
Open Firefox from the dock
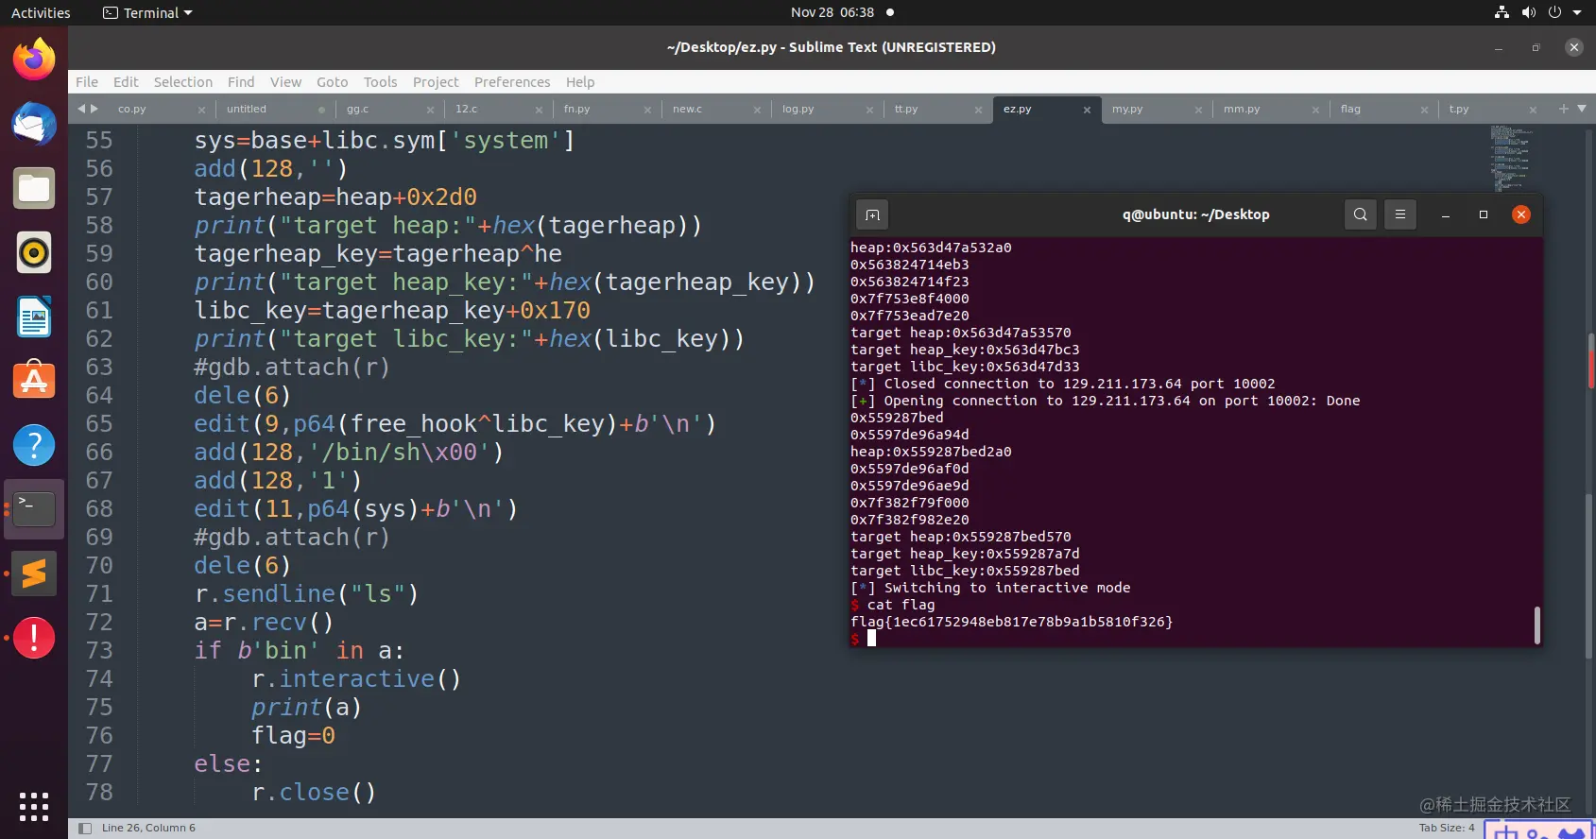click(x=34, y=60)
